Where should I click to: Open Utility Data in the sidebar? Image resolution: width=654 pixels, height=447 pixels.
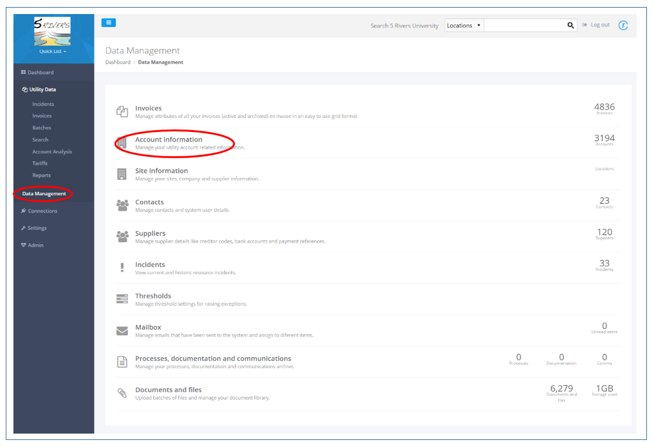[x=38, y=89]
